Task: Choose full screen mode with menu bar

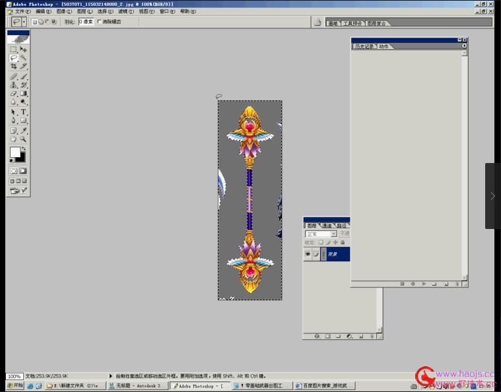Action: click(x=18, y=181)
